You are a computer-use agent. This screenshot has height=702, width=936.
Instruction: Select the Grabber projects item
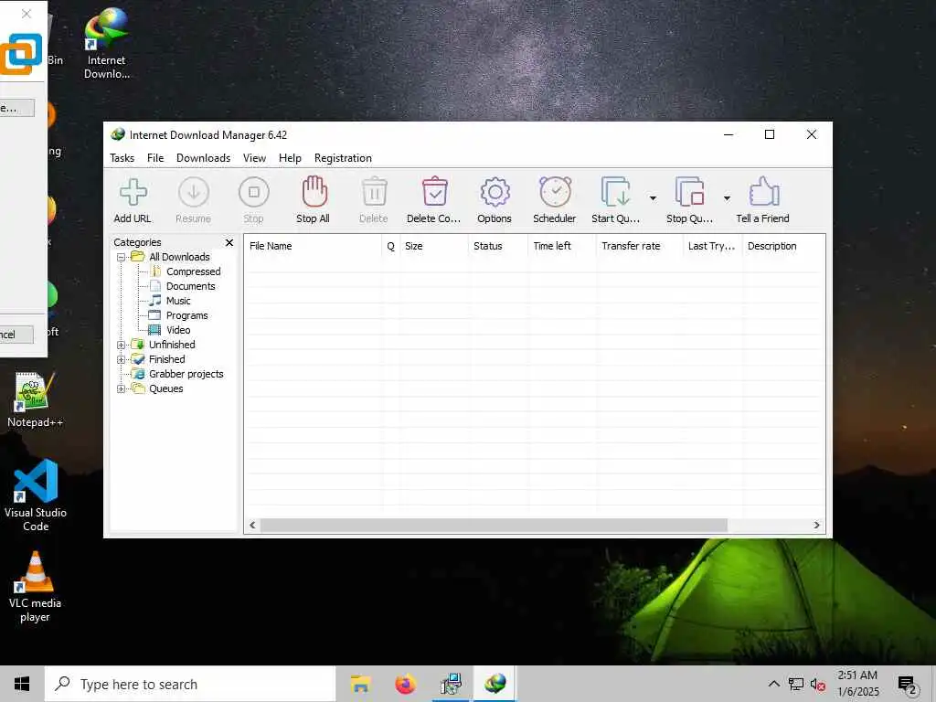186,374
